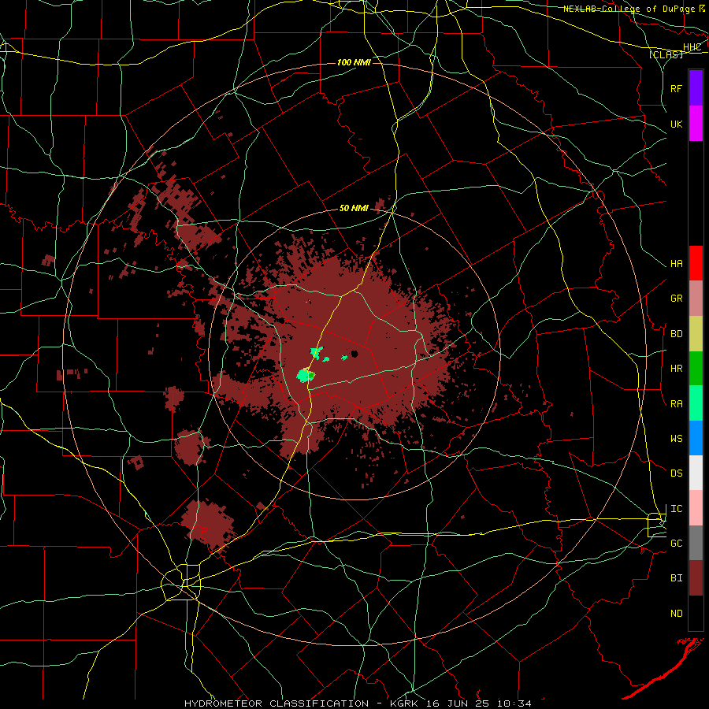The height and width of the screenshot is (709, 709).
Task: Click the RA light green legend swatch
Action: [x=696, y=403]
